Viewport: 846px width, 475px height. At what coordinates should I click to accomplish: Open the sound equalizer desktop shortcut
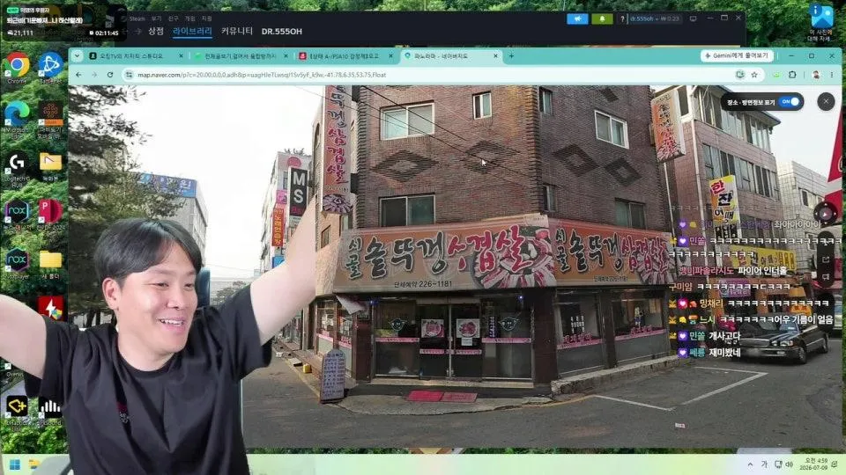coord(51,412)
